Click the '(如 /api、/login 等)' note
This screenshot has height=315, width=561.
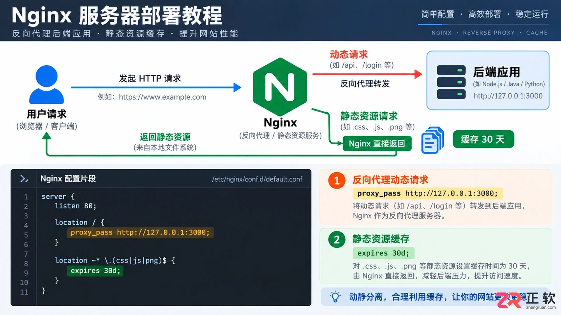[x=362, y=65]
